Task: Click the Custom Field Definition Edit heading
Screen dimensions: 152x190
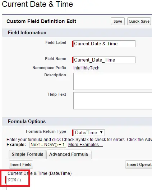Action: [x=41, y=21]
